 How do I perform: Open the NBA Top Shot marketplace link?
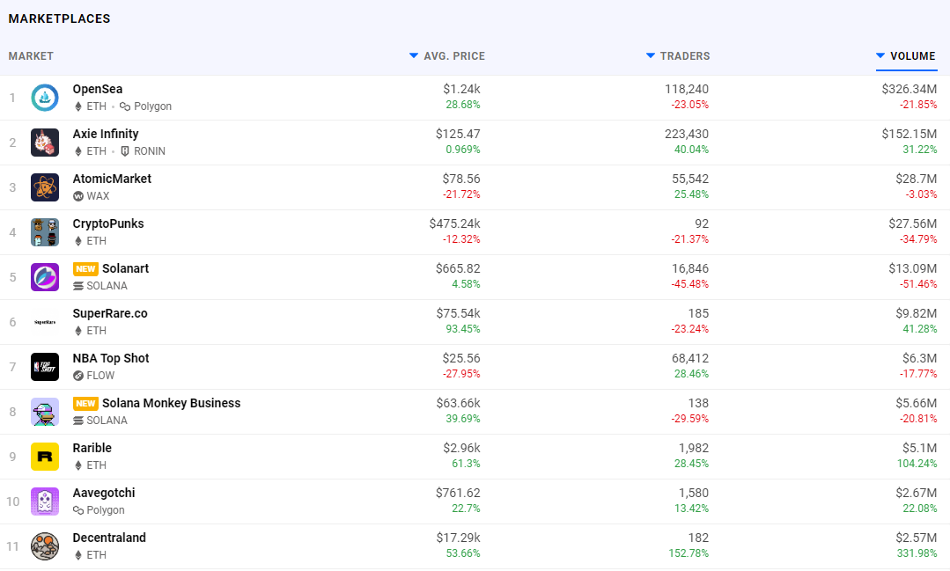click(111, 358)
